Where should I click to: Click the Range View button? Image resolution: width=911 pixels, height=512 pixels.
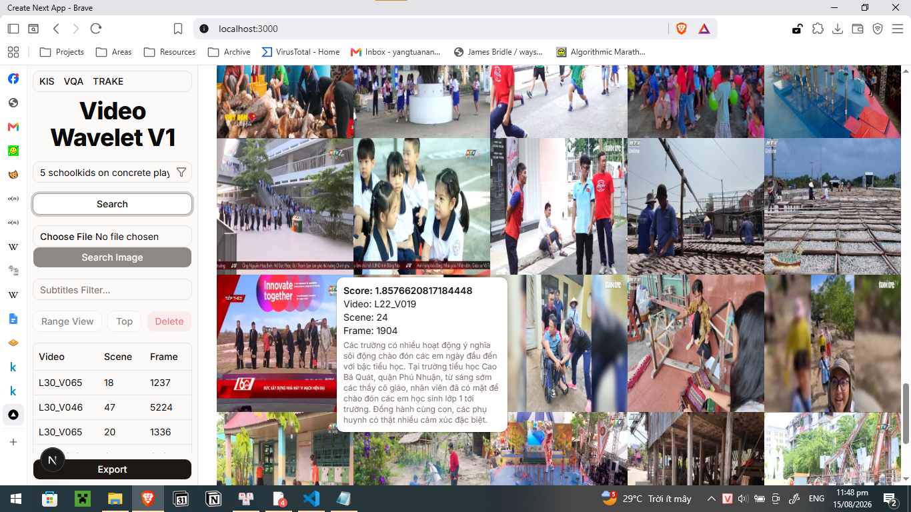[x=67, y=321]
